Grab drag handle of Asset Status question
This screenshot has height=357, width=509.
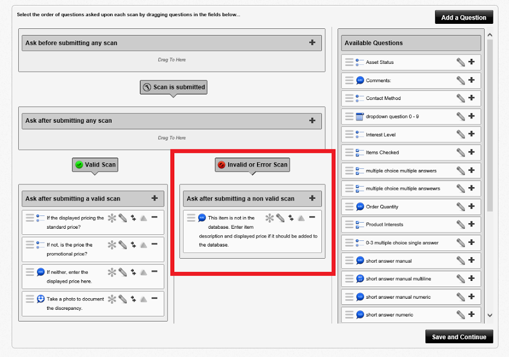pyautogui.click(x=349, y=62)
